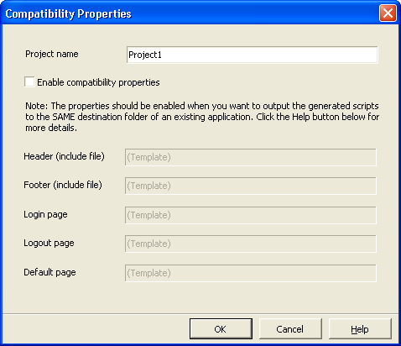The width and height of the screenshot is (401, 346).
Task: Click the 'Login page' label
Action: 45,214
